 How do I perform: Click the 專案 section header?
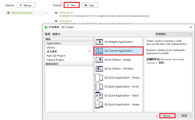tap(69, 39)
